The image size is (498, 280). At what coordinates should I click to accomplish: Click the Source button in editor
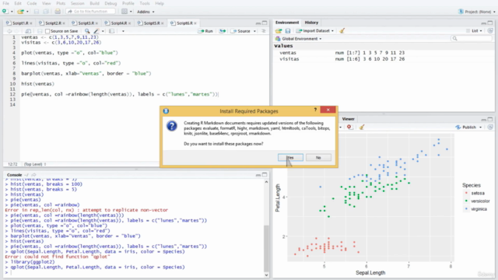[240, 31]
